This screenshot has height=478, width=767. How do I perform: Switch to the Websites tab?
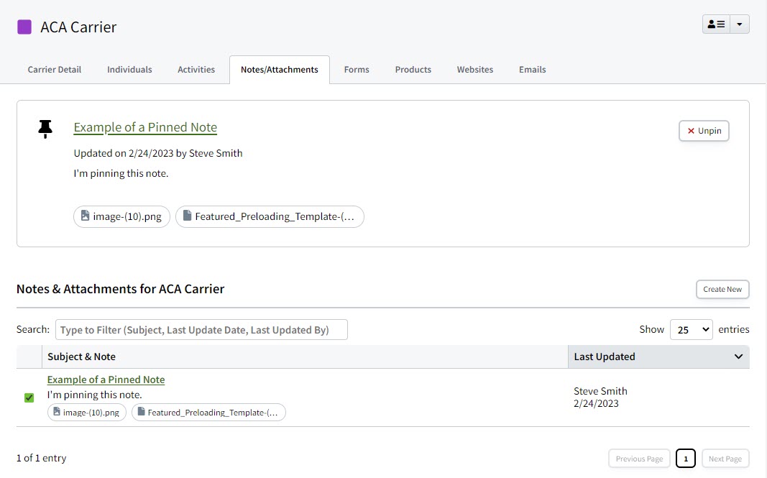[x=475, y=70]
